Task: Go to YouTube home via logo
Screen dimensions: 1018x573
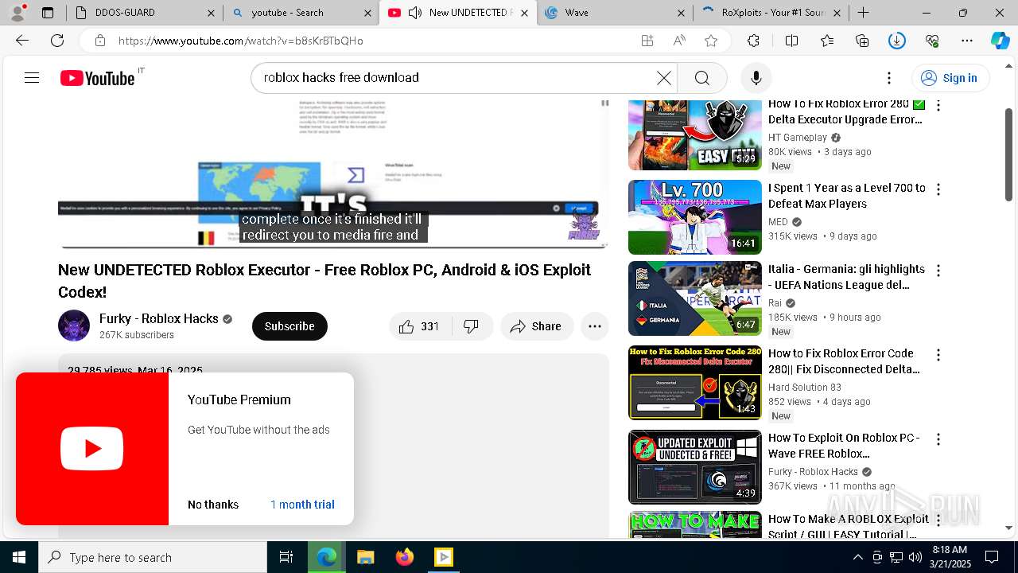Action: pyautogui.click(x=97, y=78)
